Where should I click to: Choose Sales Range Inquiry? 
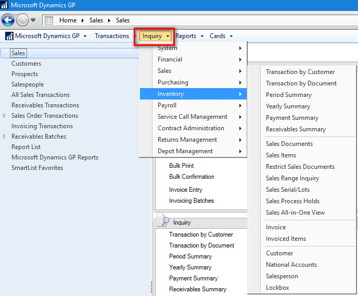(292, 178)
